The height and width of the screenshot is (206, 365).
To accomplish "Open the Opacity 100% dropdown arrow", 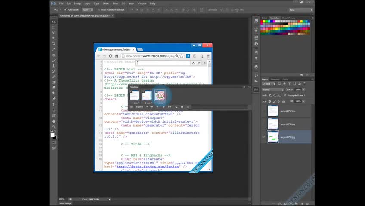I will click(x=303, y=90).
